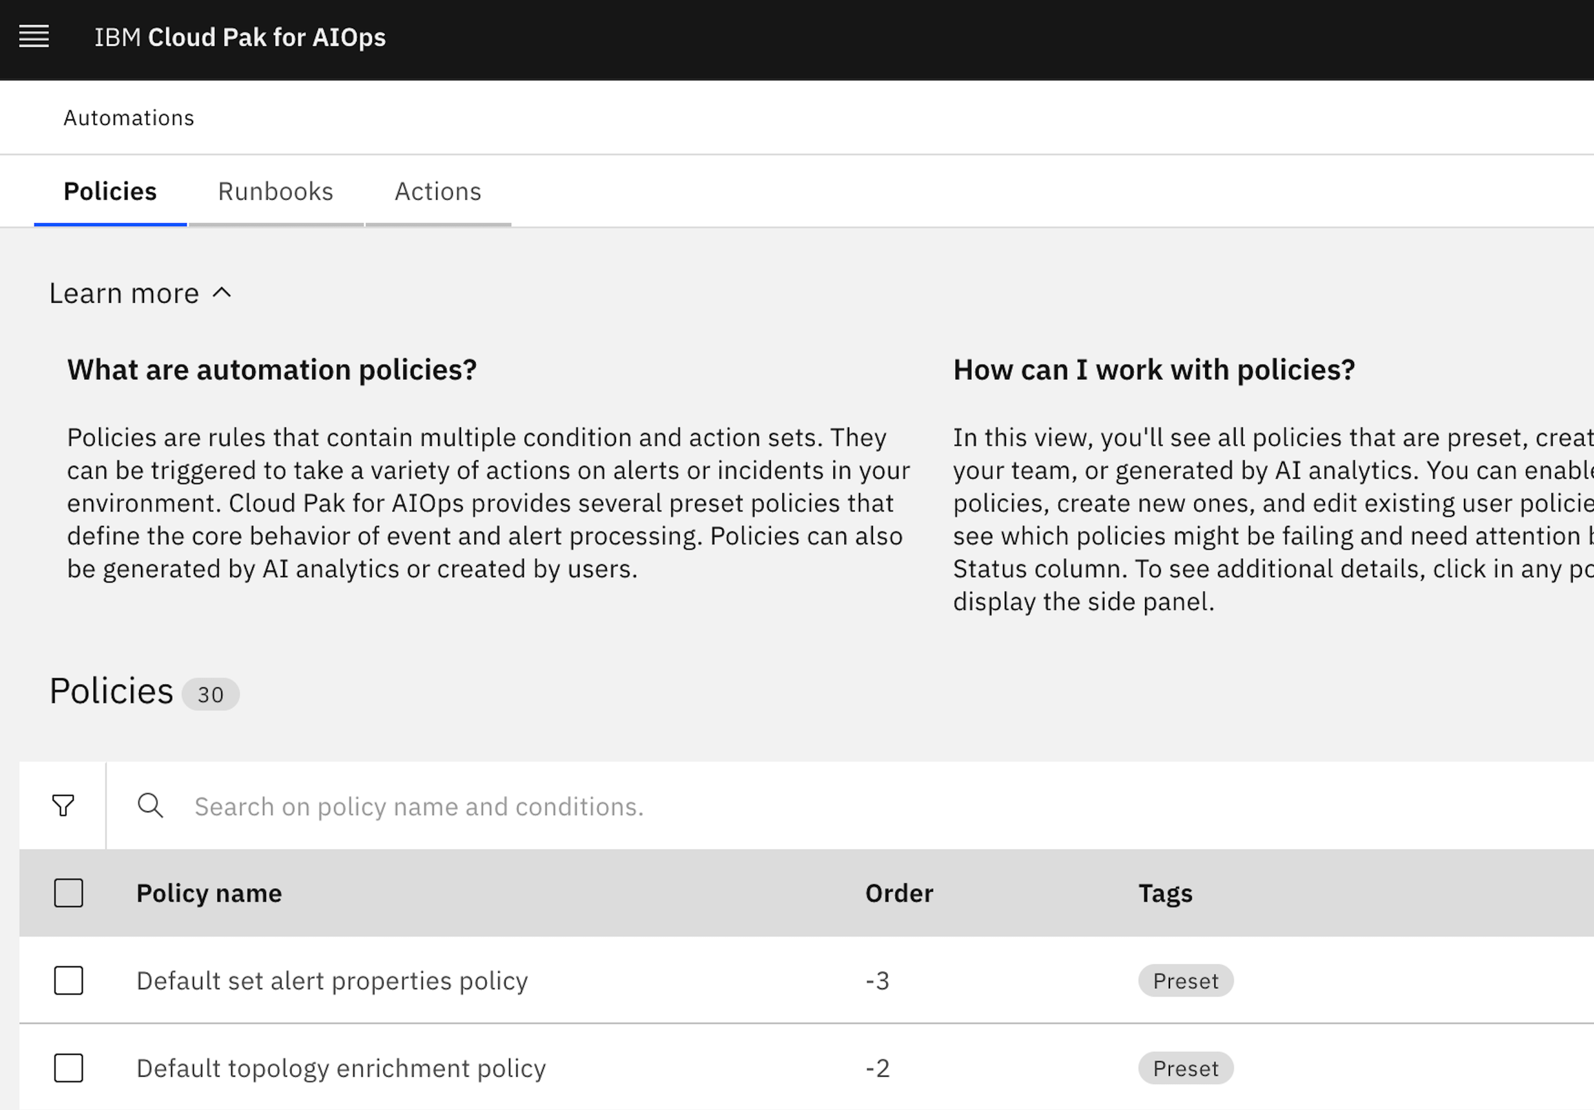The image size is (1594, 1110).
Task: Click the Tags column header
Action: coord(1165,893)
